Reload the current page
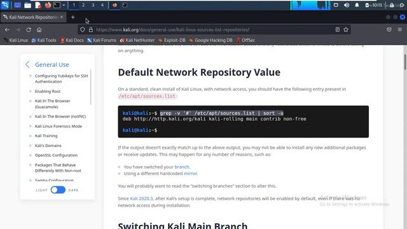407x229 pixels. 29,30
